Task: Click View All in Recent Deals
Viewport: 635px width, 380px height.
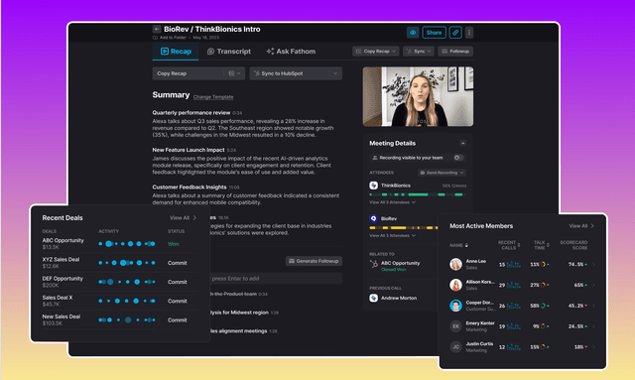Action: click(183, 218)
